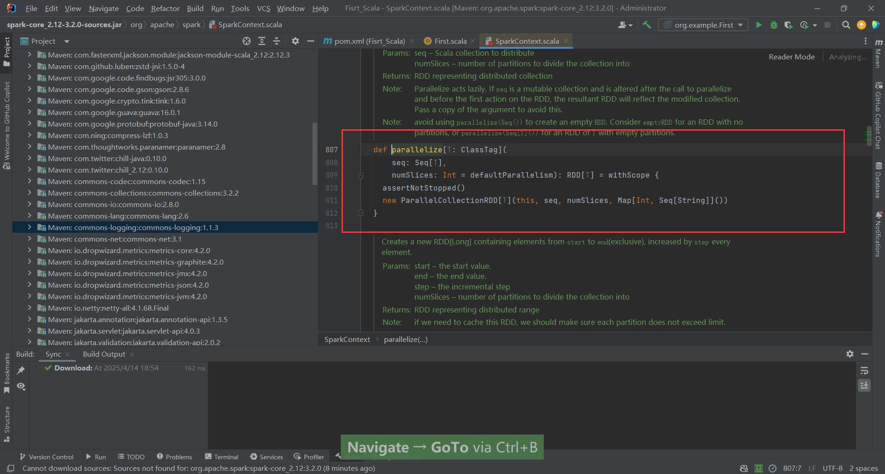Expand Maven: com.google.guava:guava:16.0.1
This screenshot has width=885, height=474.
point(29,112)
